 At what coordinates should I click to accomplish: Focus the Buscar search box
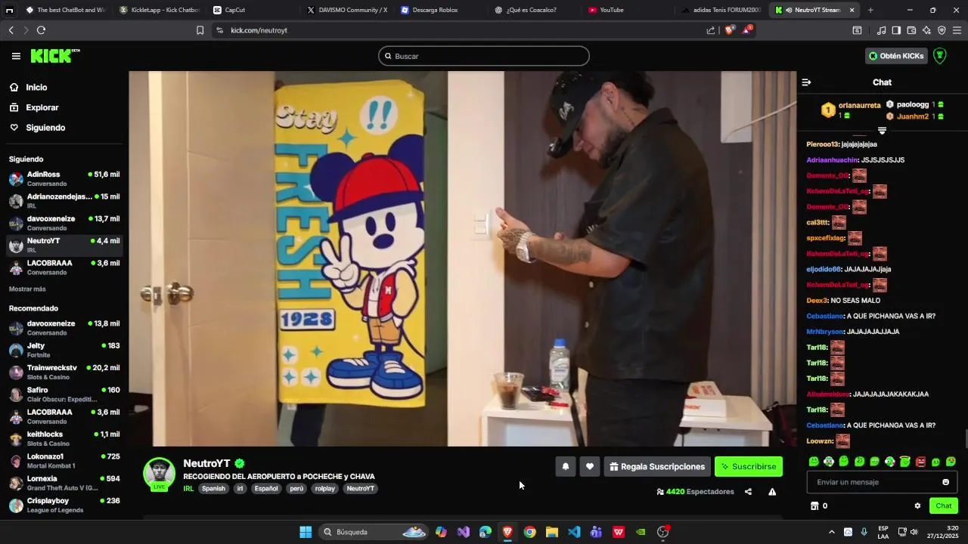(x=484, y=56)
